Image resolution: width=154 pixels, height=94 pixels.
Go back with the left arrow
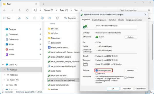click(4, 10)
